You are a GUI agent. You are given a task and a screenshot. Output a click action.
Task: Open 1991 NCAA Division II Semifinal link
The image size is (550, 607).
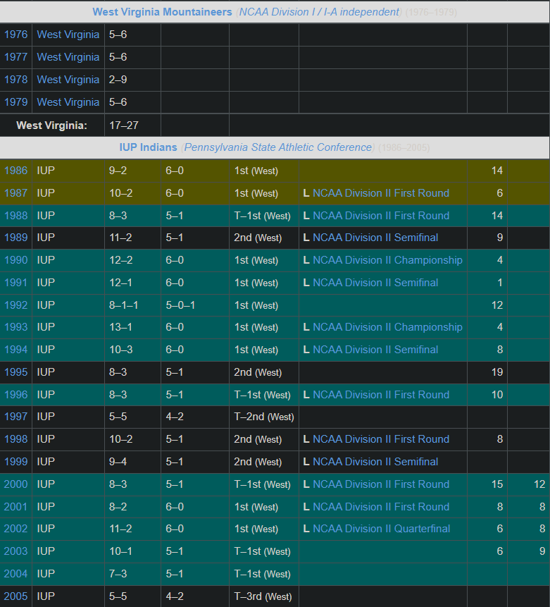[x=375, y=283]
